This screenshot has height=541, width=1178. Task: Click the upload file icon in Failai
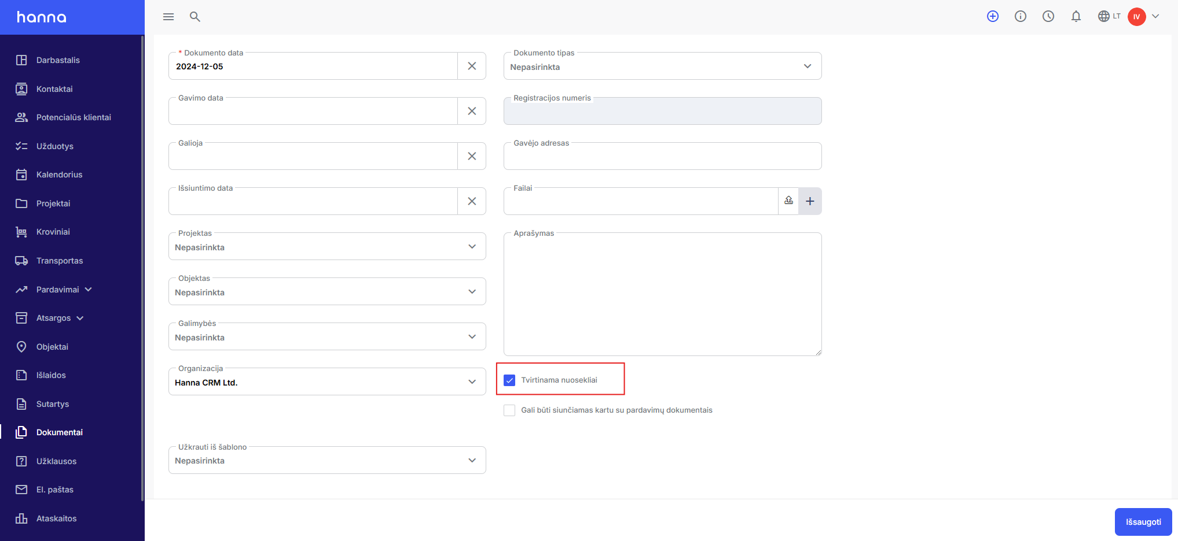point(788,201)
